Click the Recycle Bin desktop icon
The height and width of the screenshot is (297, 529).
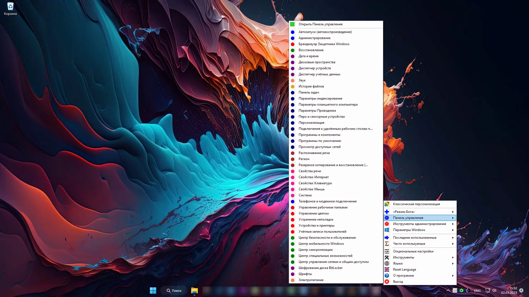click(x=10, y=7)
